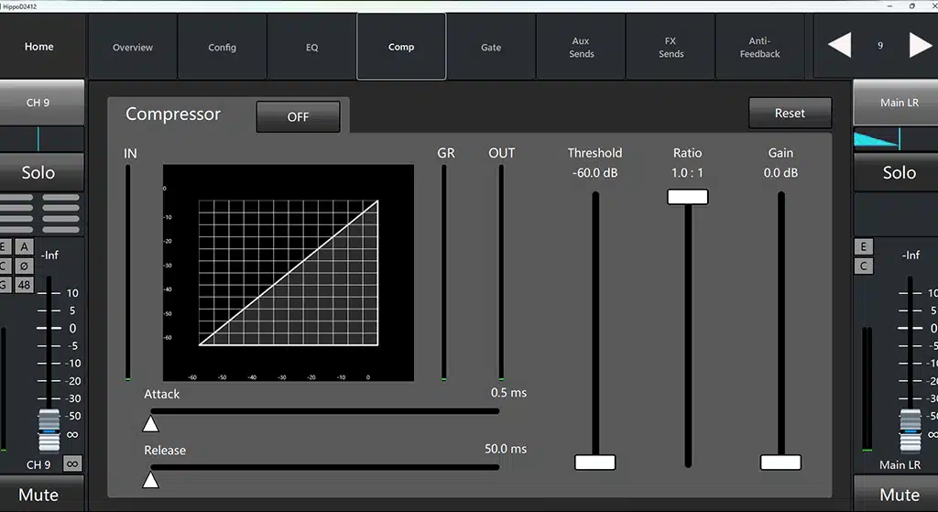Click the IN level meter
This screenshot has height=512, width=938.
pyautogui.click(x=128, y=273)
